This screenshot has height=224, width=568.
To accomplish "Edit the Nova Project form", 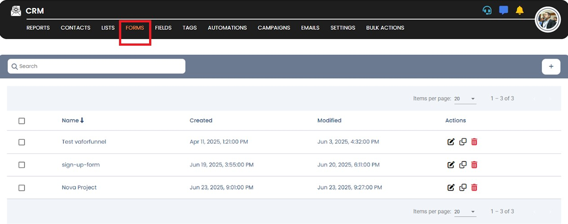I will (x=451, y=188).
